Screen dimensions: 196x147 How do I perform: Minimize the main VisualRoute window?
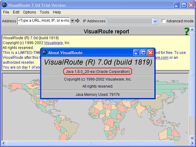(177, 5)
